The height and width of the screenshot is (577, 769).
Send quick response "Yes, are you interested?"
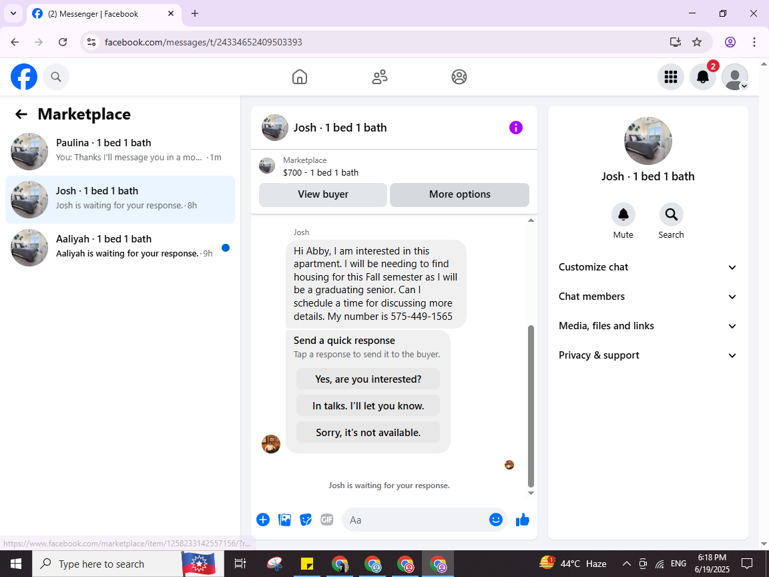click(368, 379)
